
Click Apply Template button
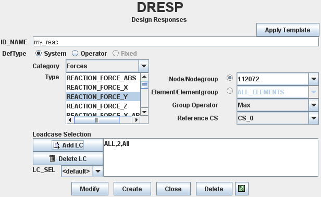tap(288, 30)
